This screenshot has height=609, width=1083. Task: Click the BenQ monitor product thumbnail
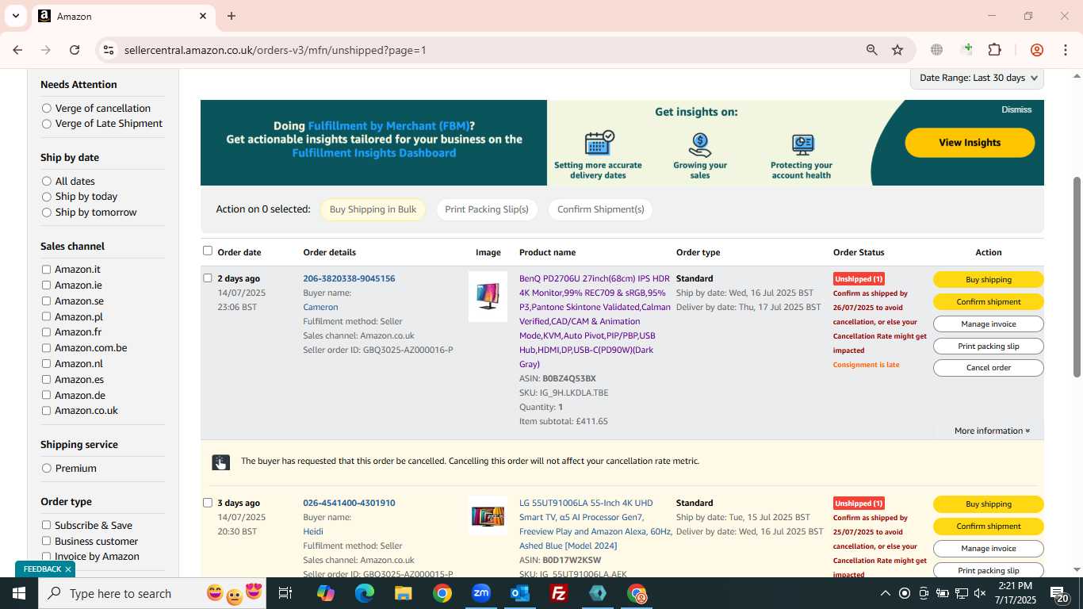(488, 297)
